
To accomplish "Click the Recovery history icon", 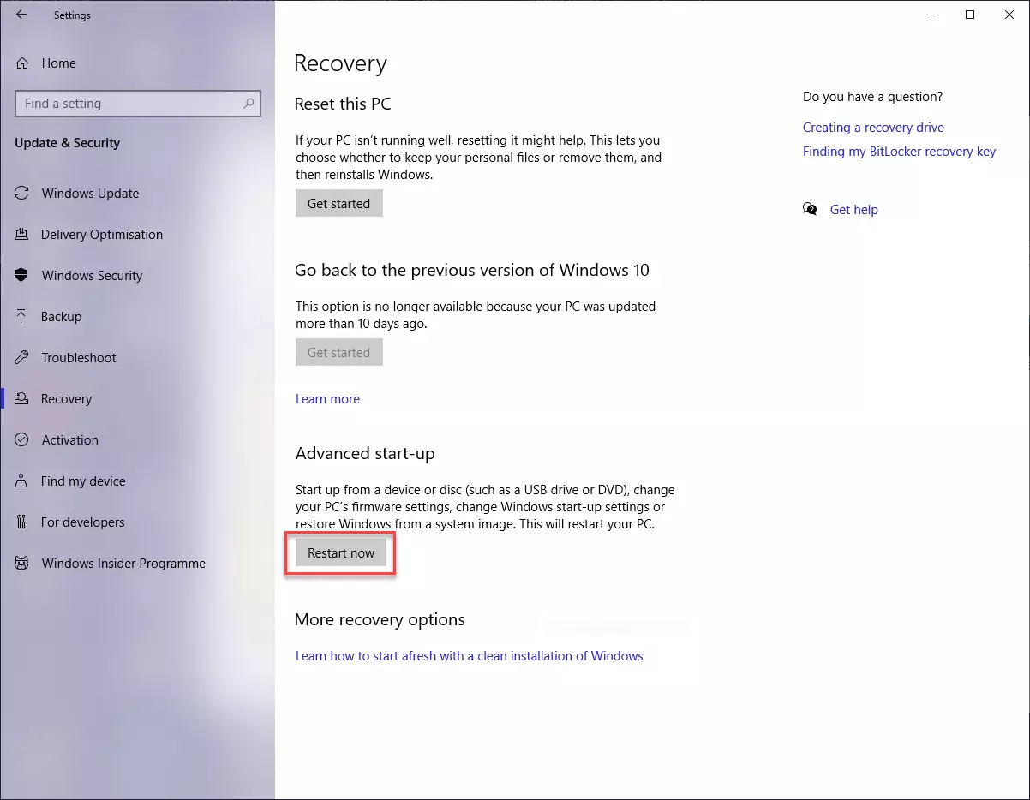I will [22, 399].
